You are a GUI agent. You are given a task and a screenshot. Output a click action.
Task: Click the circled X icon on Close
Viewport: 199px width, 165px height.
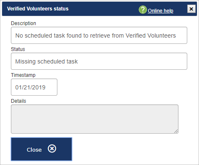click(x=52, y=149)
